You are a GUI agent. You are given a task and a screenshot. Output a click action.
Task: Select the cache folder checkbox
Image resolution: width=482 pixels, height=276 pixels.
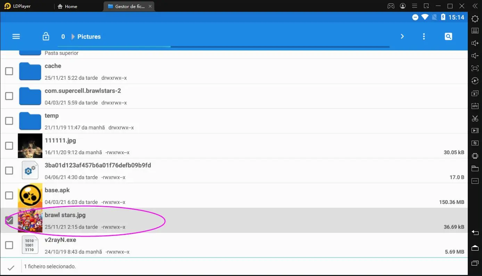(x=9, y=71)
